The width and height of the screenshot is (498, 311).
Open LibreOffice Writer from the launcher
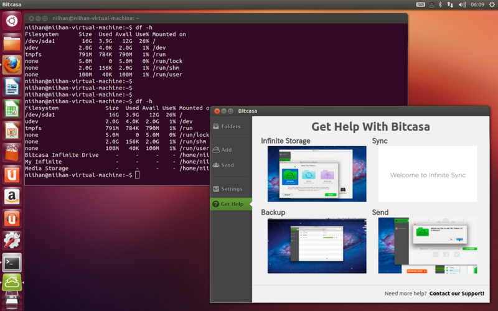click(12, 86)
